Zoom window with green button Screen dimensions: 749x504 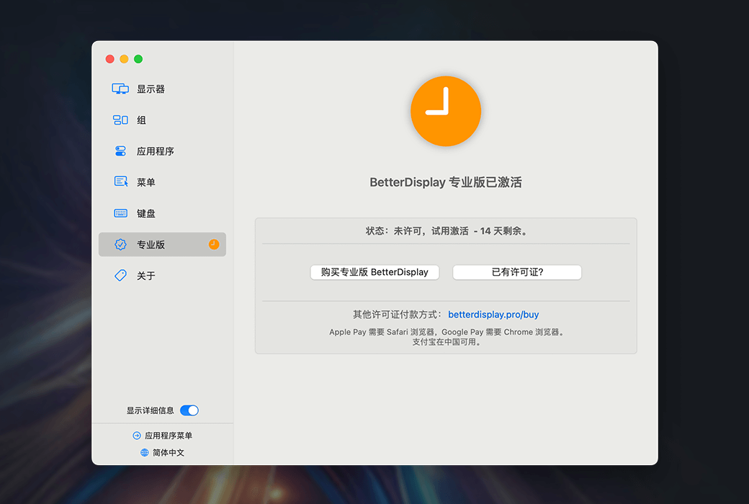tap(138, 59)
